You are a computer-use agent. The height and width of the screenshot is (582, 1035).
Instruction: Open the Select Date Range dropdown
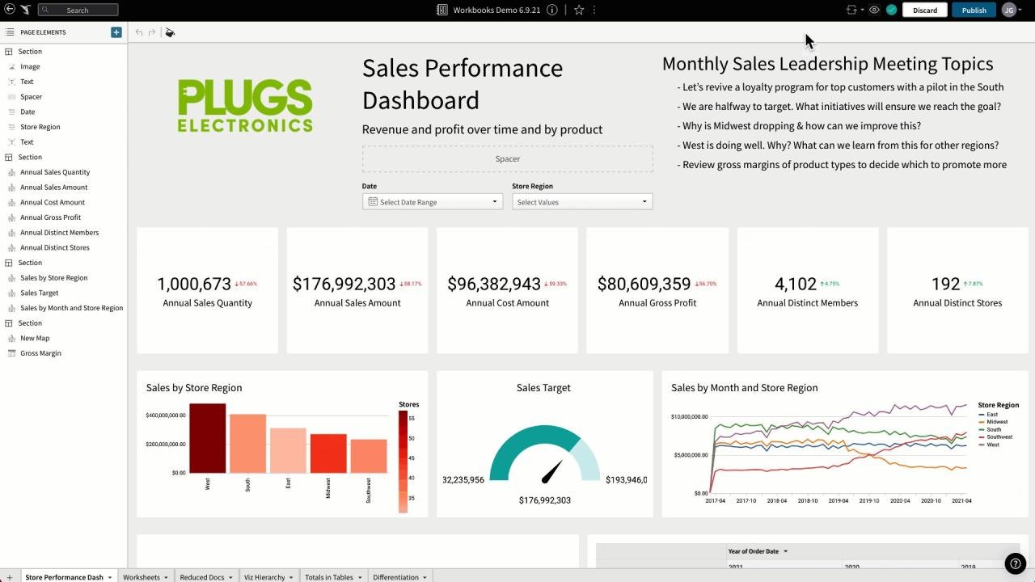pos(432,201)
